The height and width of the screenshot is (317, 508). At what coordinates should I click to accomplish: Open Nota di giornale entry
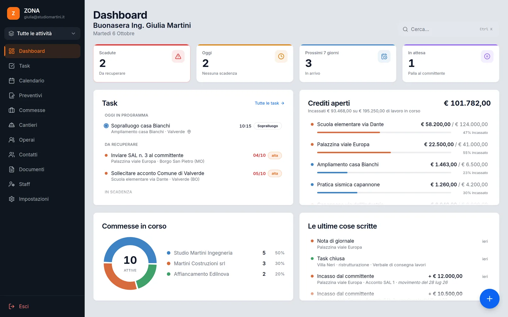[399, 244]
